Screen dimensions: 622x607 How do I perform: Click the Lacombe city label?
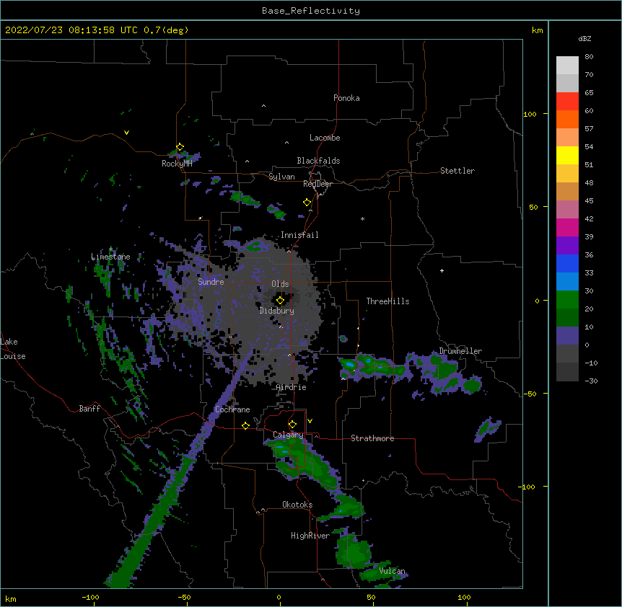tap(325, 138)
